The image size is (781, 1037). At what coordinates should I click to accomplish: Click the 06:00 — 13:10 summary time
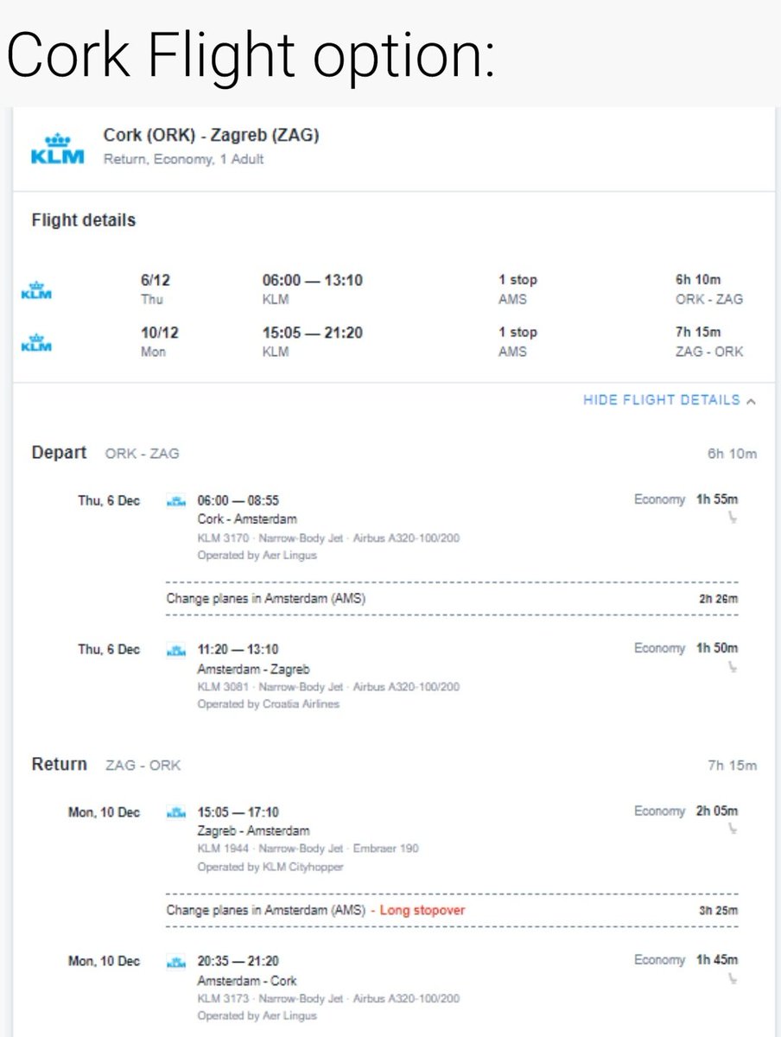point(312,280)
